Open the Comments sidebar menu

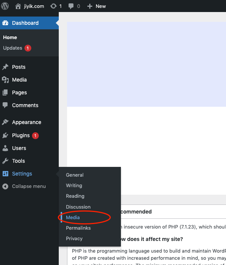click(x=25, y=105)
